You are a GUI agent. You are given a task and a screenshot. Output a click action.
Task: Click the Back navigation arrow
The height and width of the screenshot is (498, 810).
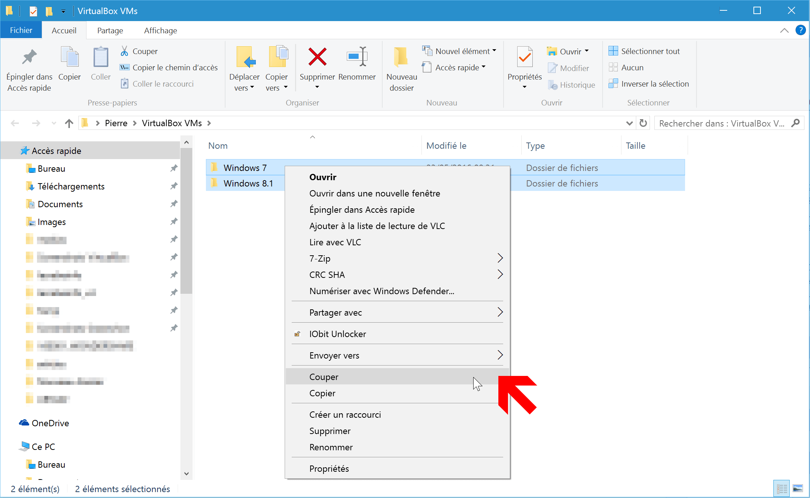click(x=15, y=123)
